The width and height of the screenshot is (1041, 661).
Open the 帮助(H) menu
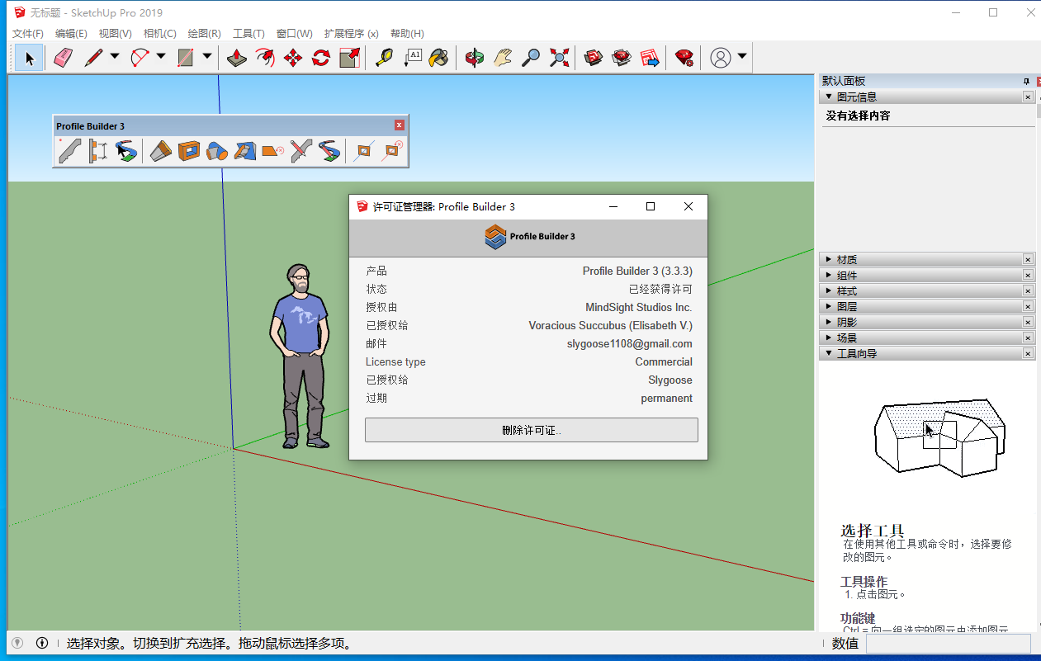(x=407, y=34)
